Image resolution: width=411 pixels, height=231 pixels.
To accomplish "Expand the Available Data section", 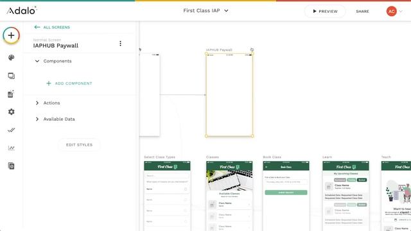I will coord(37,119).
